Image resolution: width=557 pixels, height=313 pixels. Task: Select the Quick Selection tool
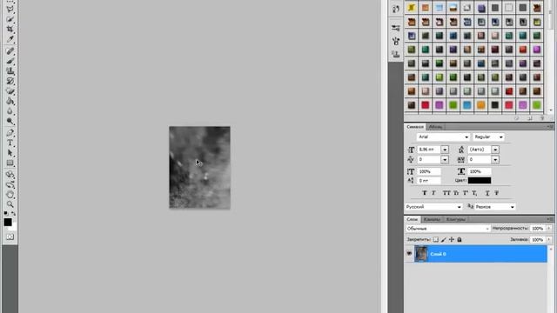[10, 19]
